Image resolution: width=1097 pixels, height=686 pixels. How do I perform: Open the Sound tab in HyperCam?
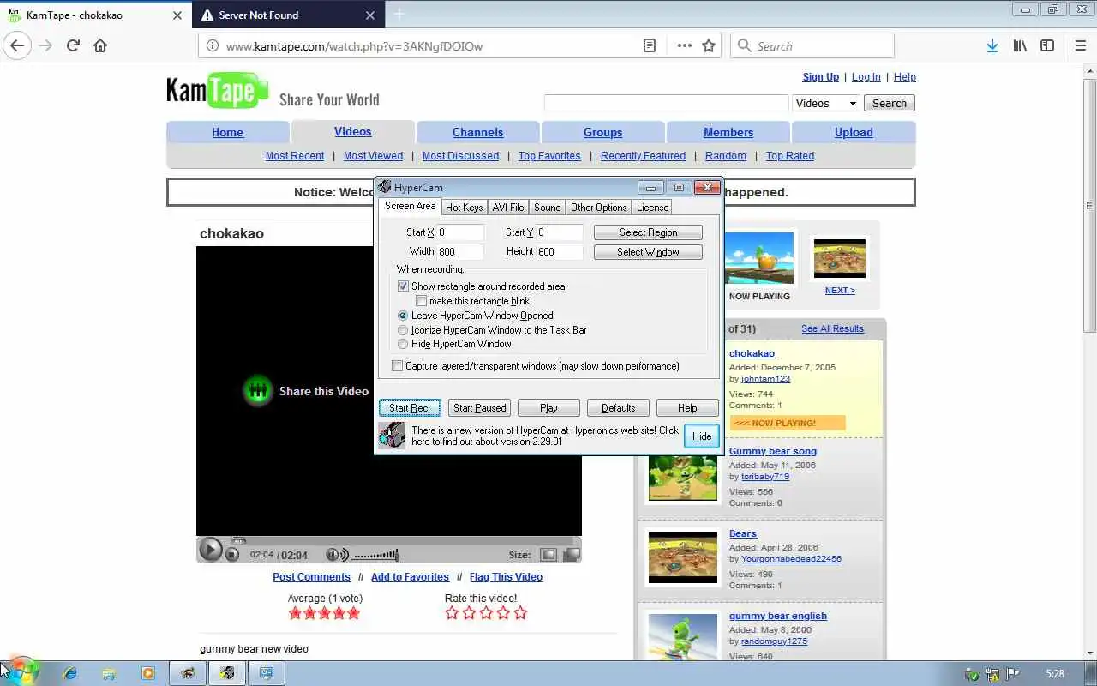pyautogui.click(x=547, y=207)
